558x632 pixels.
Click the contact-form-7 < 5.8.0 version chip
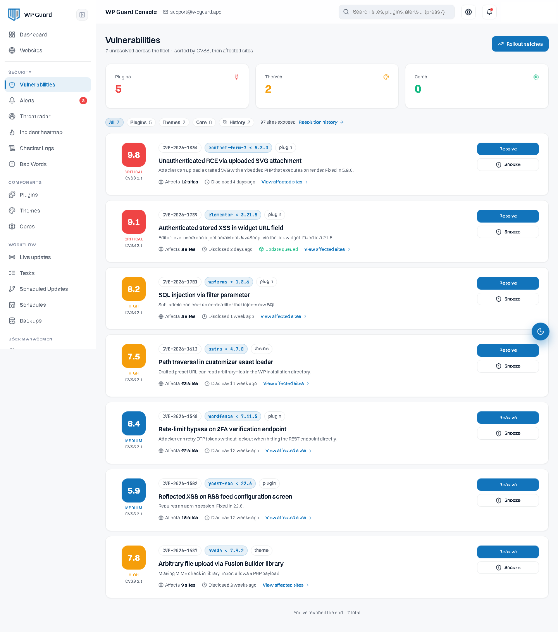(x=238, y=148)
